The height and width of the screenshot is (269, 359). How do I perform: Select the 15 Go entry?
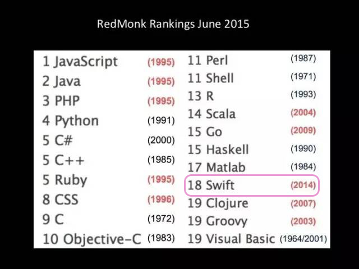tap(205, 132)
